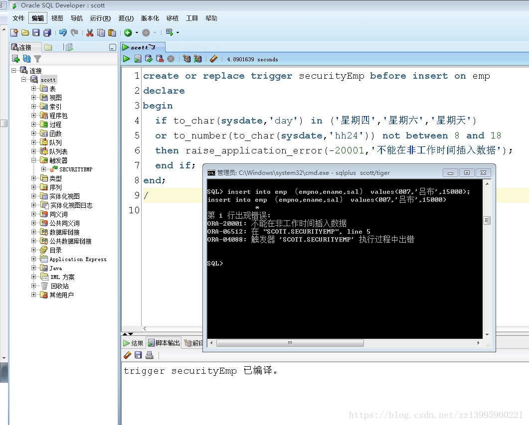Select the 同义词 tree item
The width and height of the screenshot is (529, 425).
click(x=58, y=214)
